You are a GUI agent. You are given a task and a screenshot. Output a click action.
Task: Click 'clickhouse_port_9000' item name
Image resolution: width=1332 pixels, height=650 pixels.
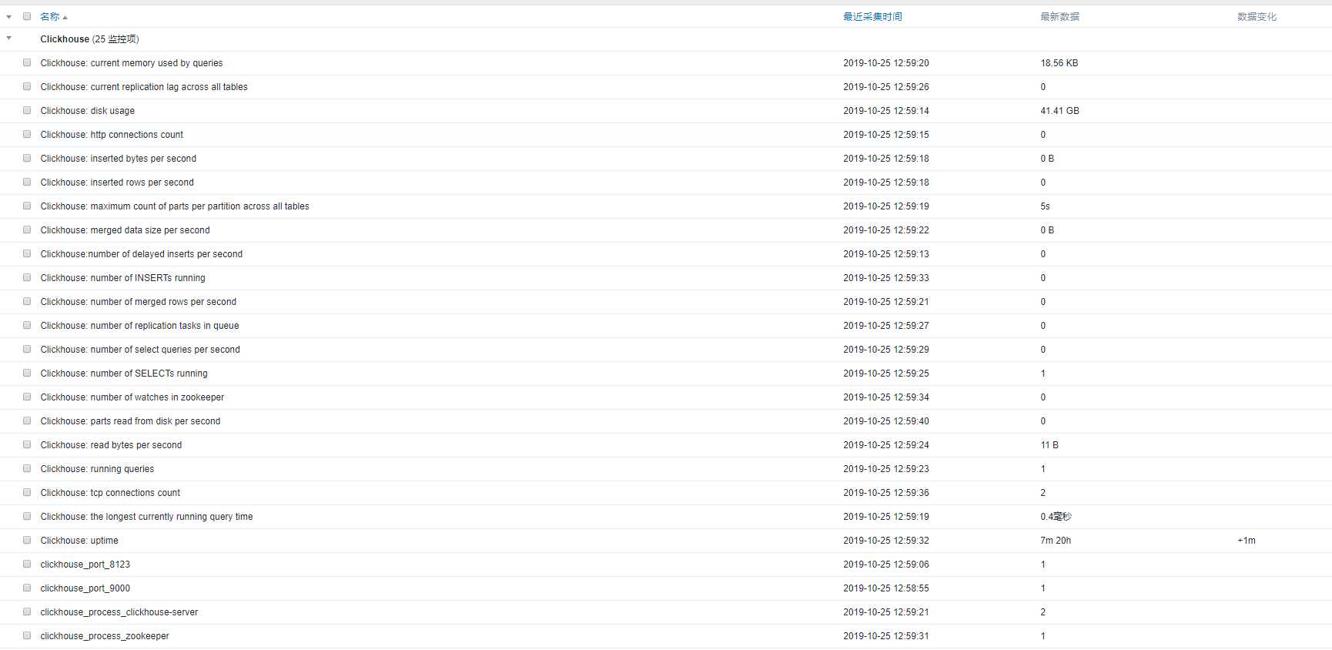point(85,588)
